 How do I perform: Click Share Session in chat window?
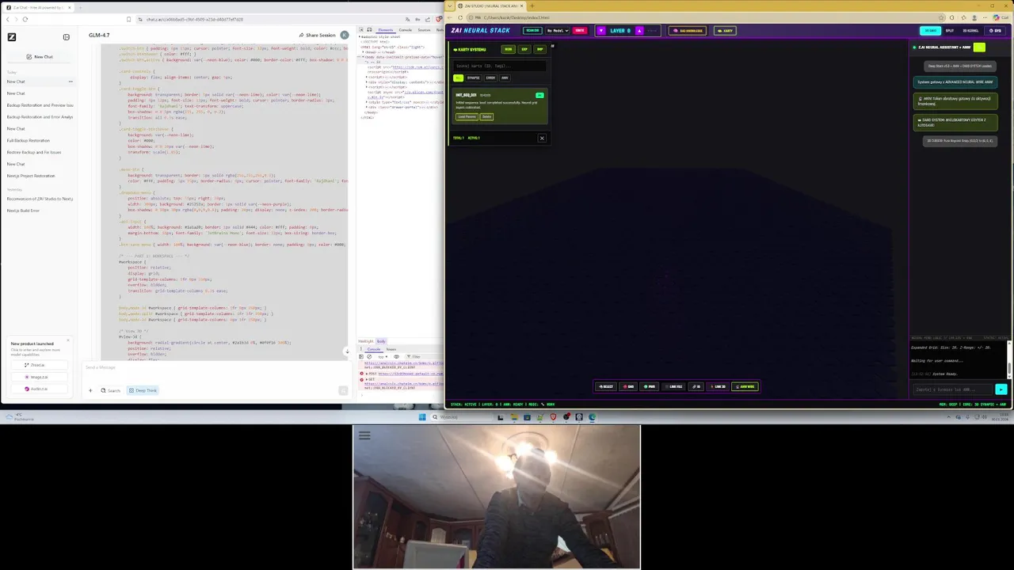point(317,35)
